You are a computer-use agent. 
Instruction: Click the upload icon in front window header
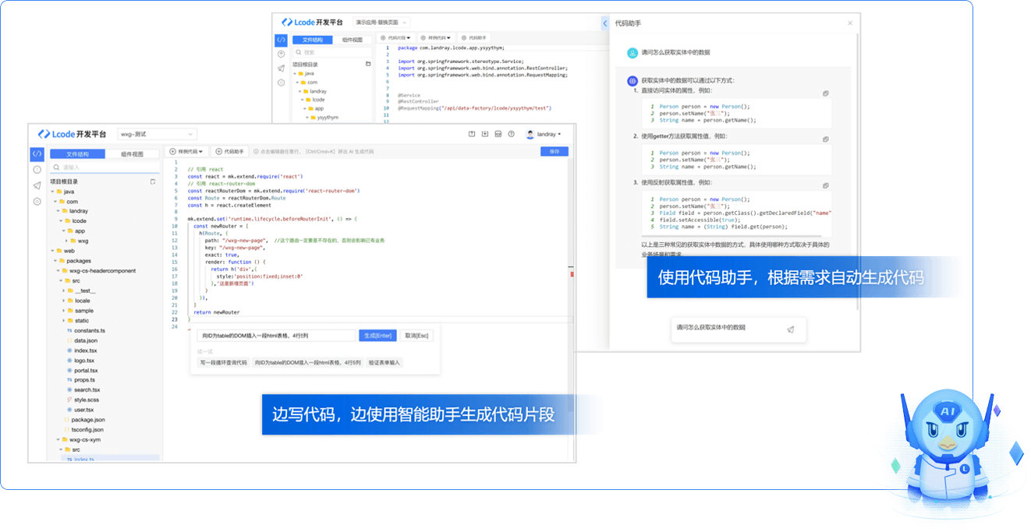click(472, 134)
